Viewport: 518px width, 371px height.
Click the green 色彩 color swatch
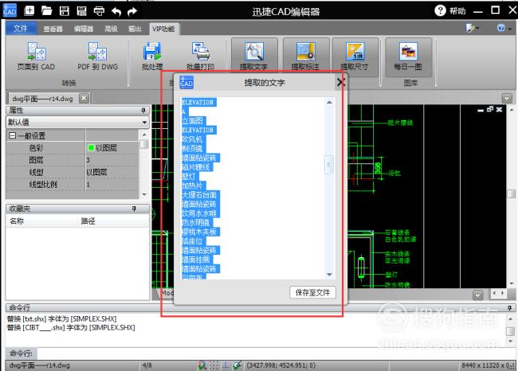tap(91, 147)
